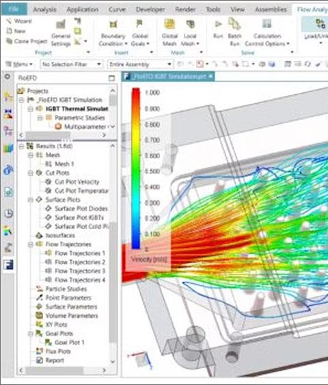Open the No Selection Filter dropdown
Screen dimensions: 328x385
pyautogui.click(x=71, y=64)
